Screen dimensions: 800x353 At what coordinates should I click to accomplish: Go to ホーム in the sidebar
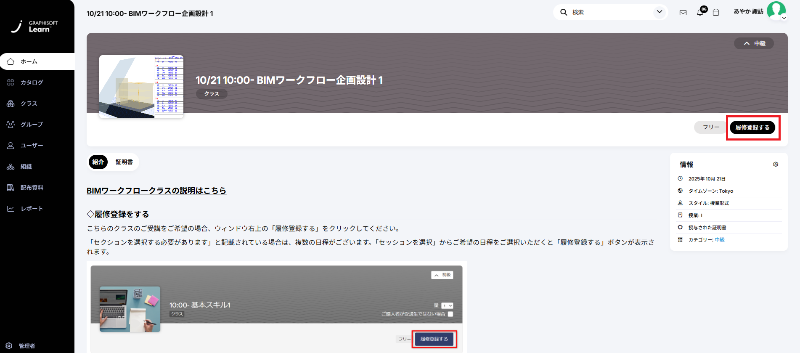(x=37, y=61)
